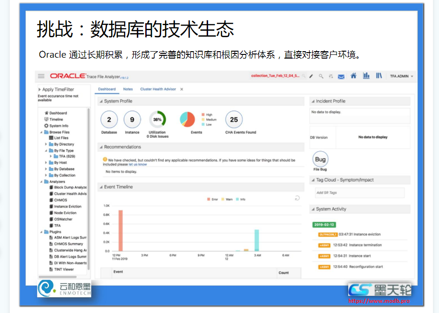Open the collection_Tue_Feb_12 collection link

click(275, 75)
